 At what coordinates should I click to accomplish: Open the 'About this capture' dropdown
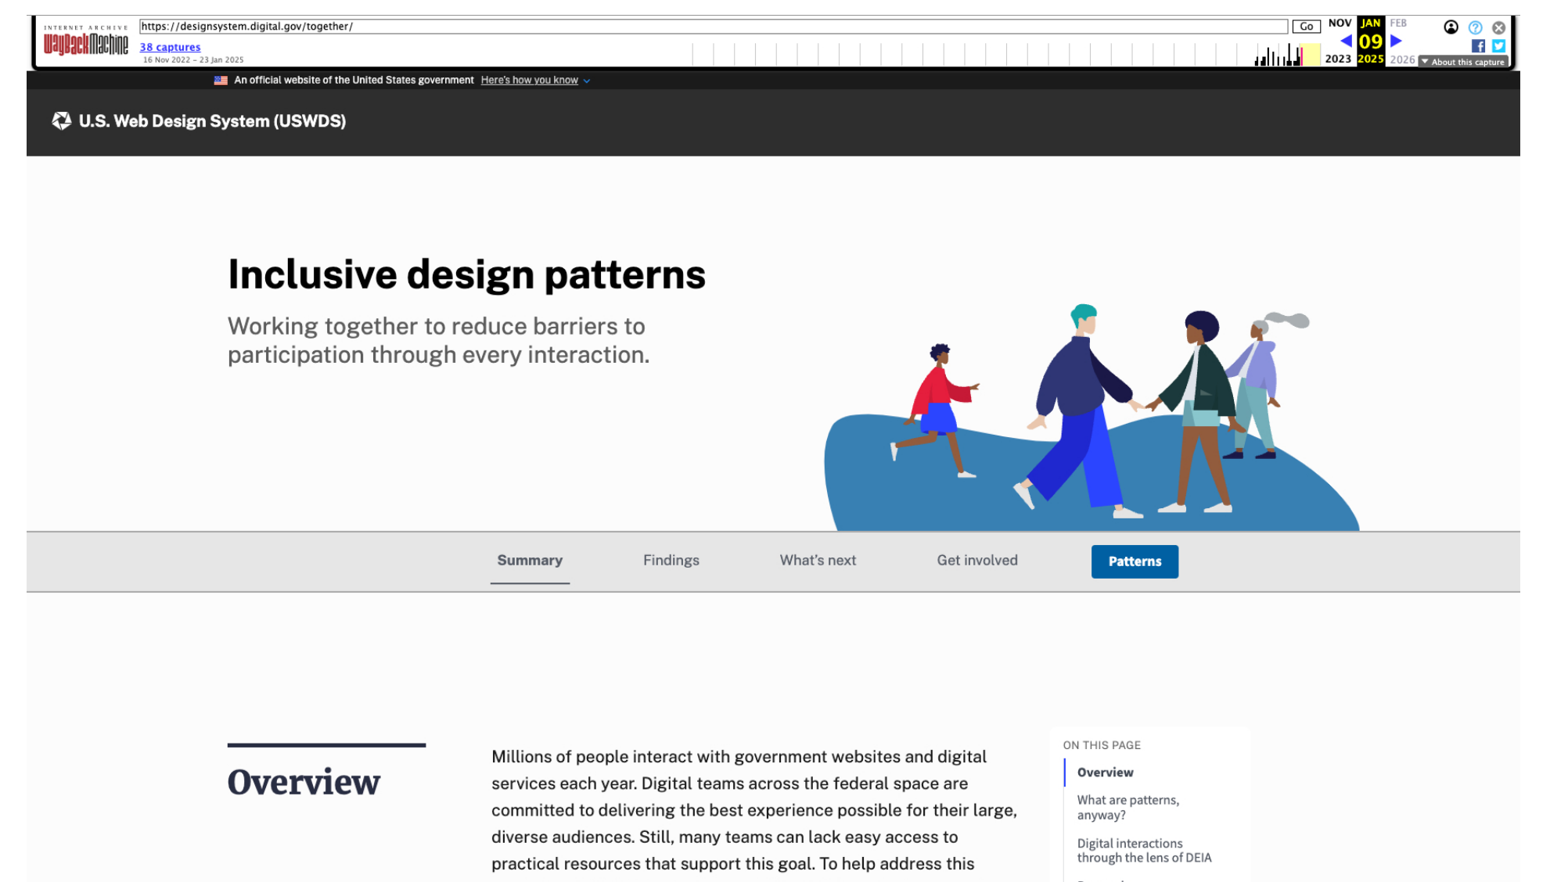click(1464, 62)
